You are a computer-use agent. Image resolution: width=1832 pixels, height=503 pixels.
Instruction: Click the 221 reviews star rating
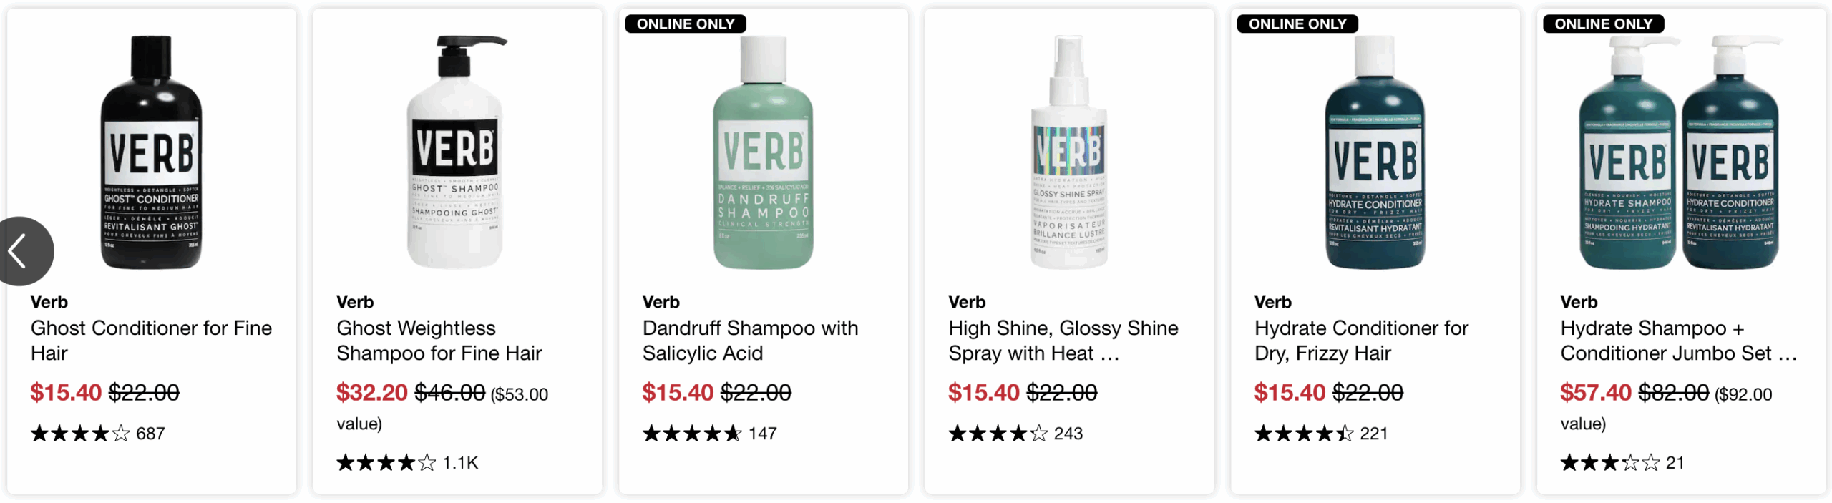click(1304, 434)
